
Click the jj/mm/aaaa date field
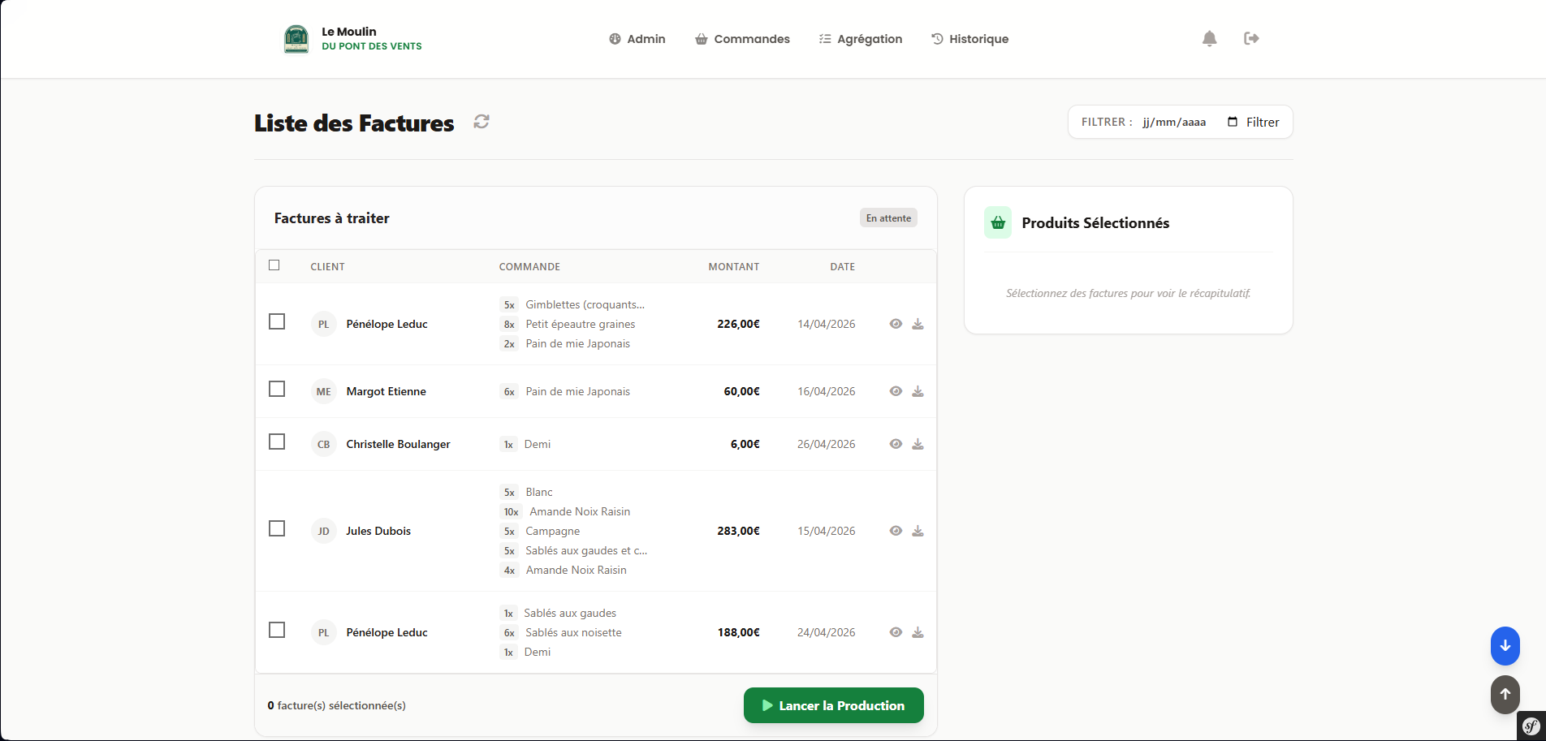[1174, 122]
